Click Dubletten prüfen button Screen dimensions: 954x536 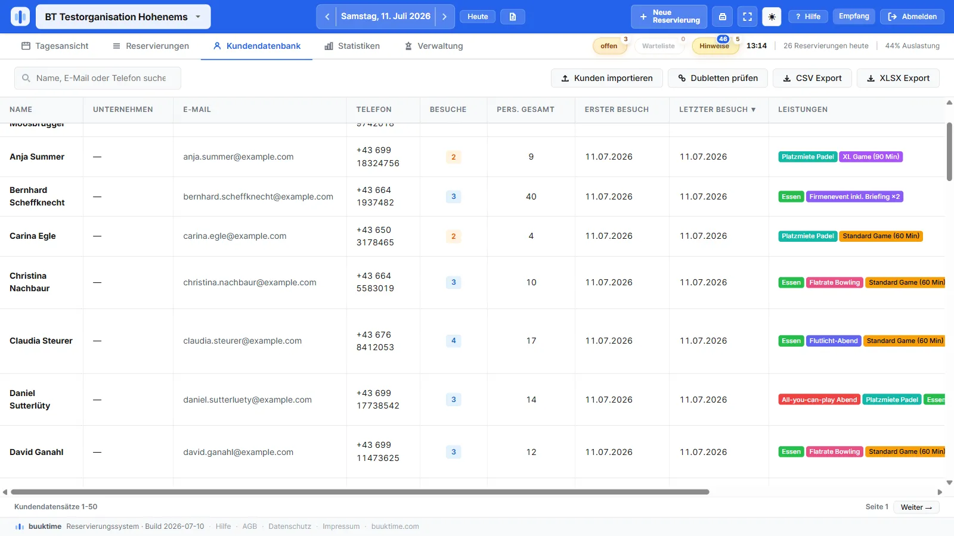click(x=718, y=78)
